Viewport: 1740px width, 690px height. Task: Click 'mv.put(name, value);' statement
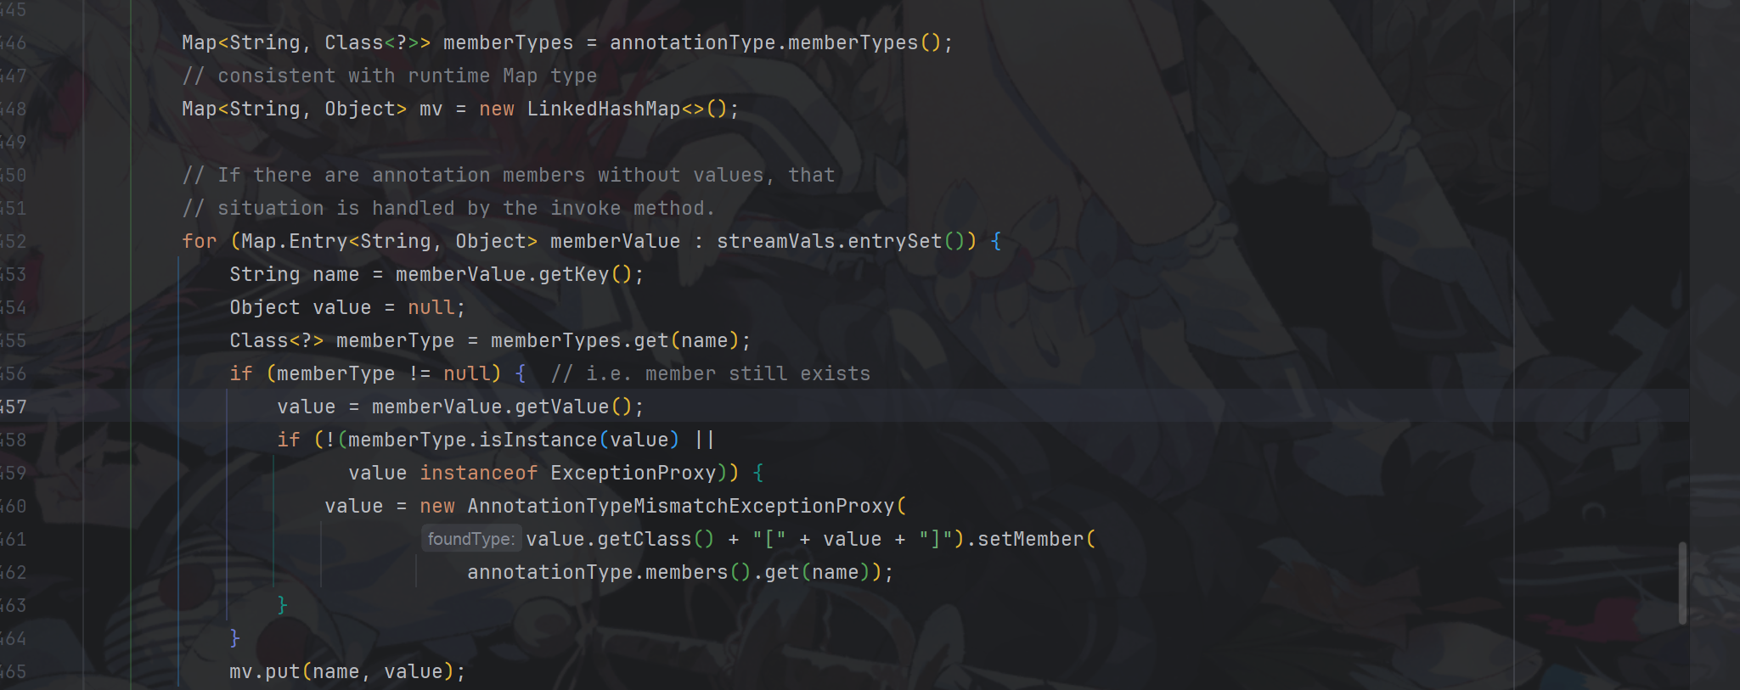[x=347, y=671]
